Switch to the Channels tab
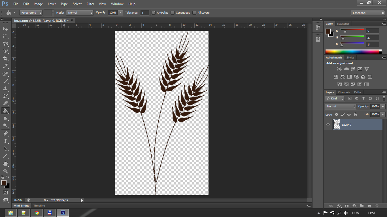The width and height of the screenshot is (387, 217). [x=344, y=92]
